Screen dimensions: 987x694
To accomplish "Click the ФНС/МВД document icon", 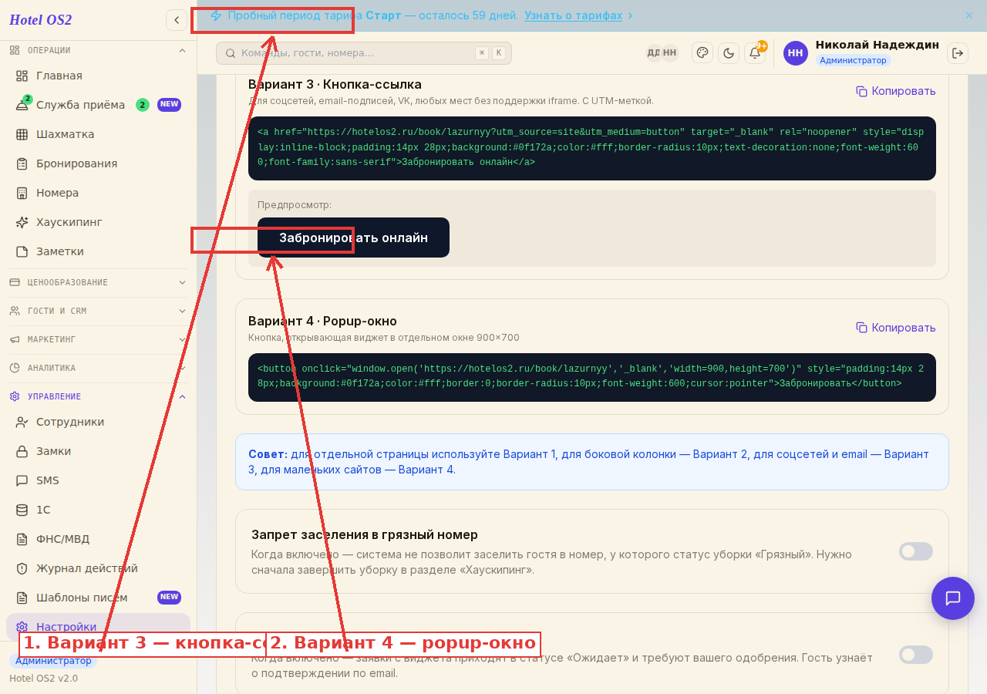I will [22, 539].
